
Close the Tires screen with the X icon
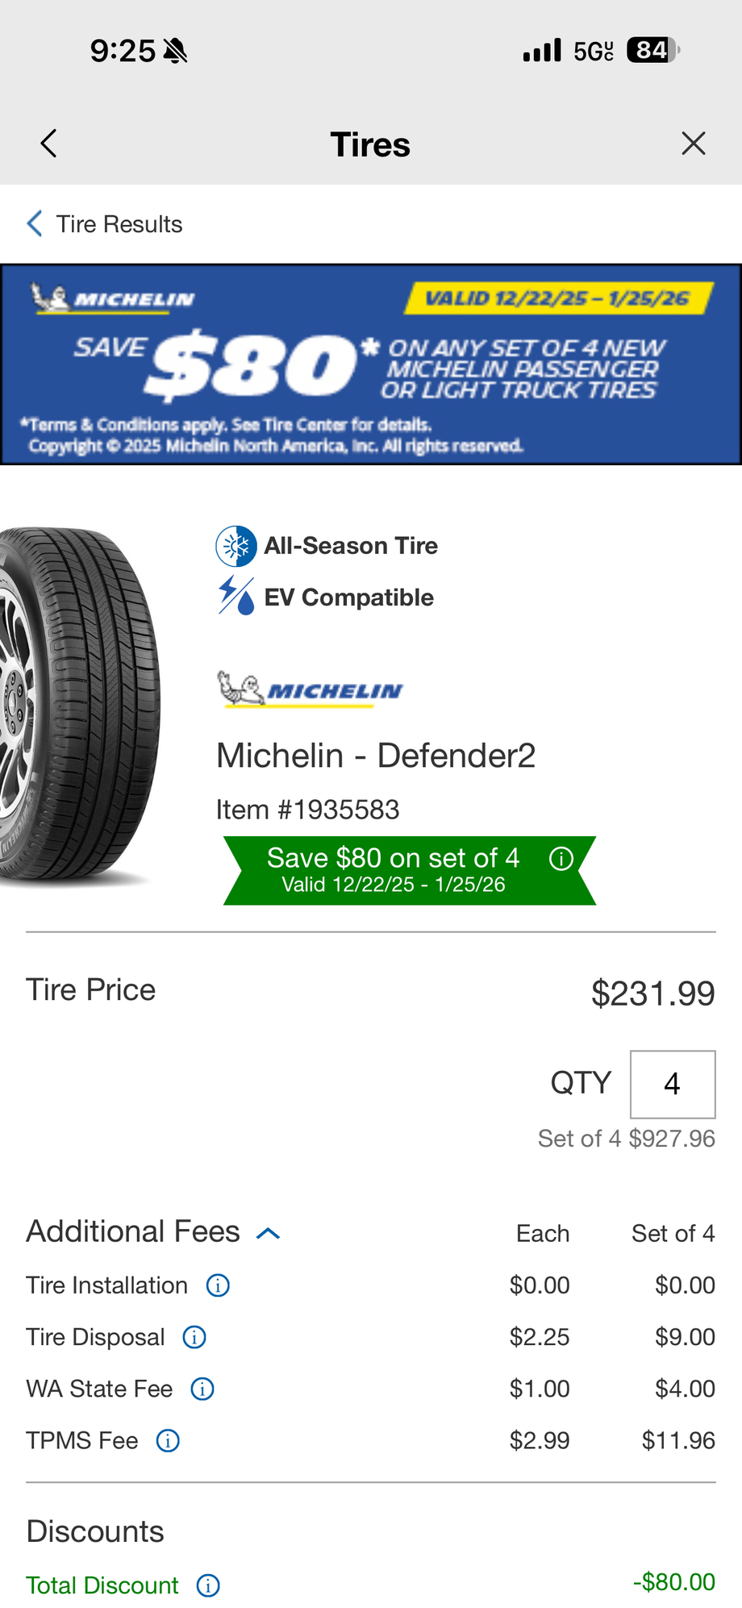pyautogui.click(x=693, y=144)
